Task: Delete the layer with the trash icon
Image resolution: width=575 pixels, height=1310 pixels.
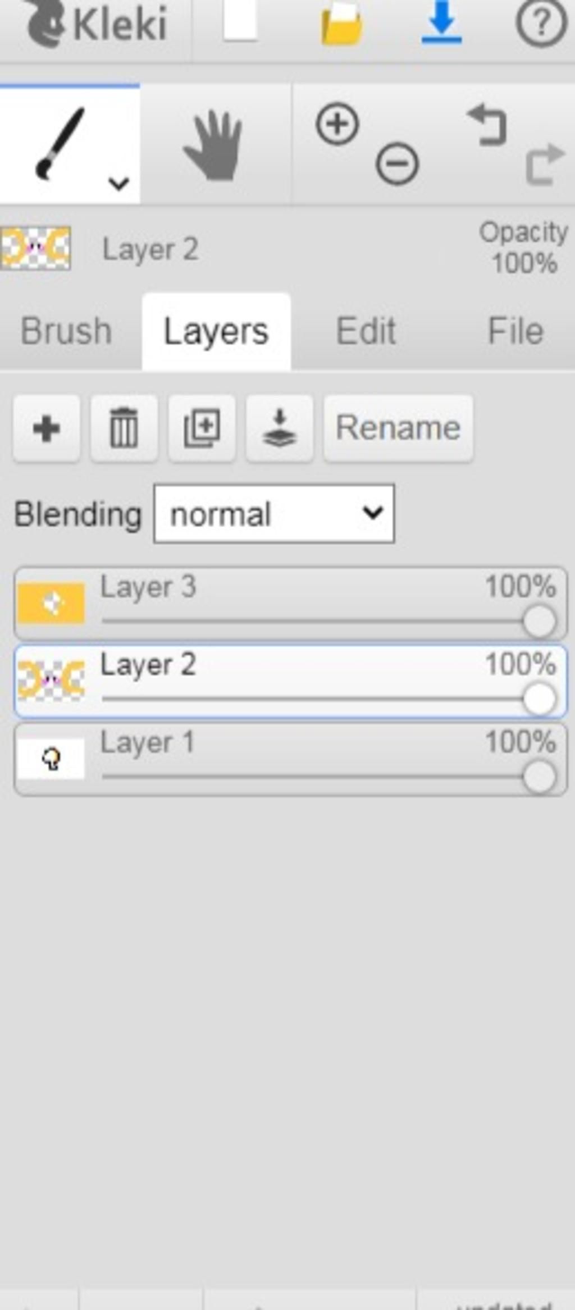Action: (x=124, y=428)
